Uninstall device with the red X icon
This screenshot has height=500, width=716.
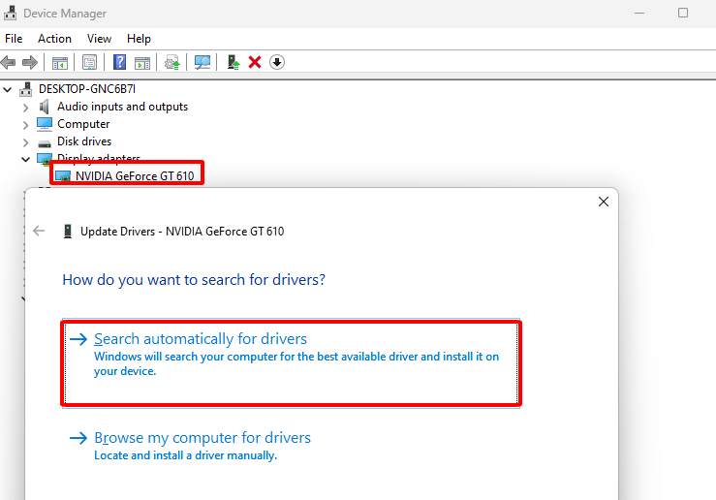(255, 62)
